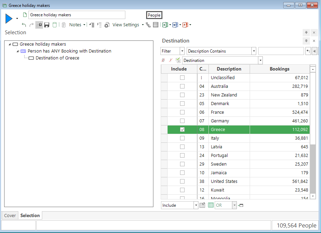Image resolution: width=321 pixels, height=233 pixels.
Task: Click the United States row description
Action: [224, 181]
